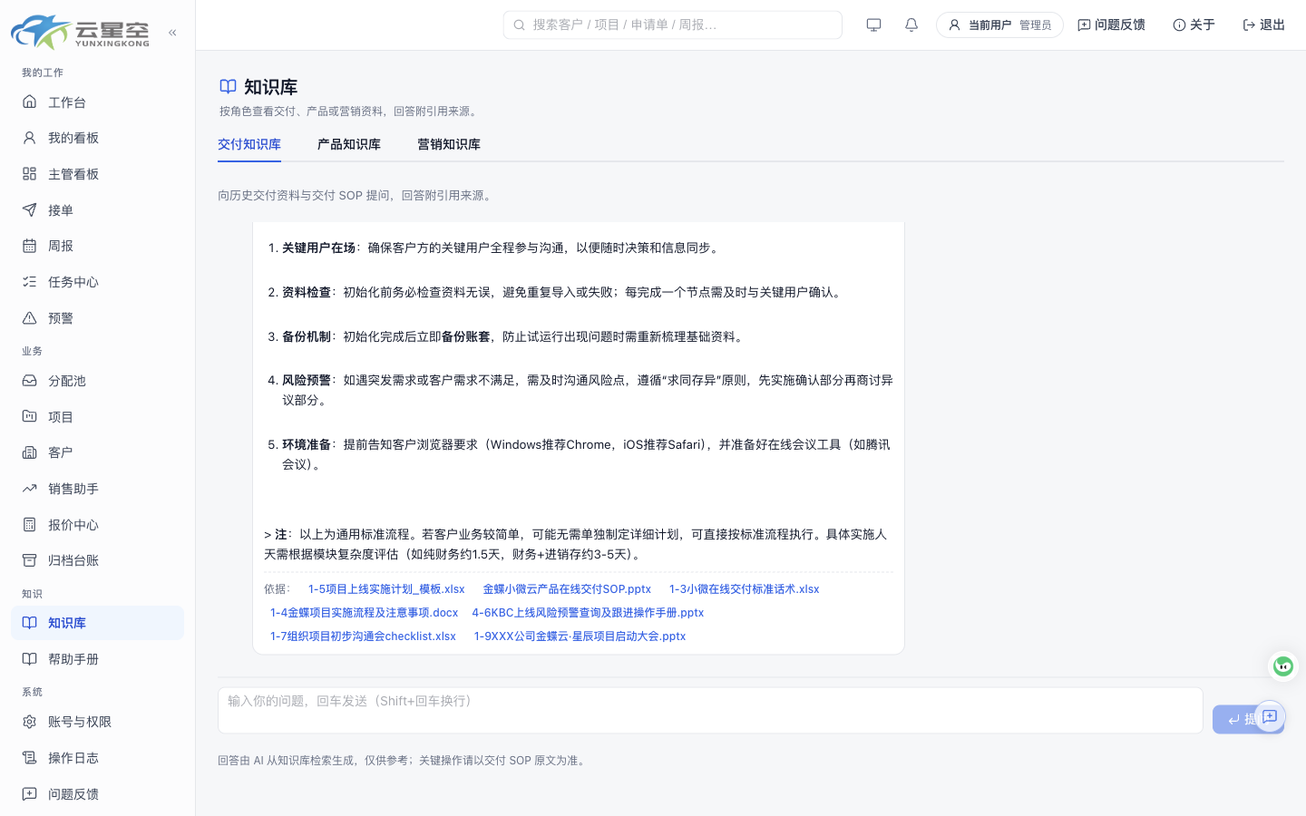
Task: Switch to the 营销知识库 tab
Action: click(x=449, y=145)
